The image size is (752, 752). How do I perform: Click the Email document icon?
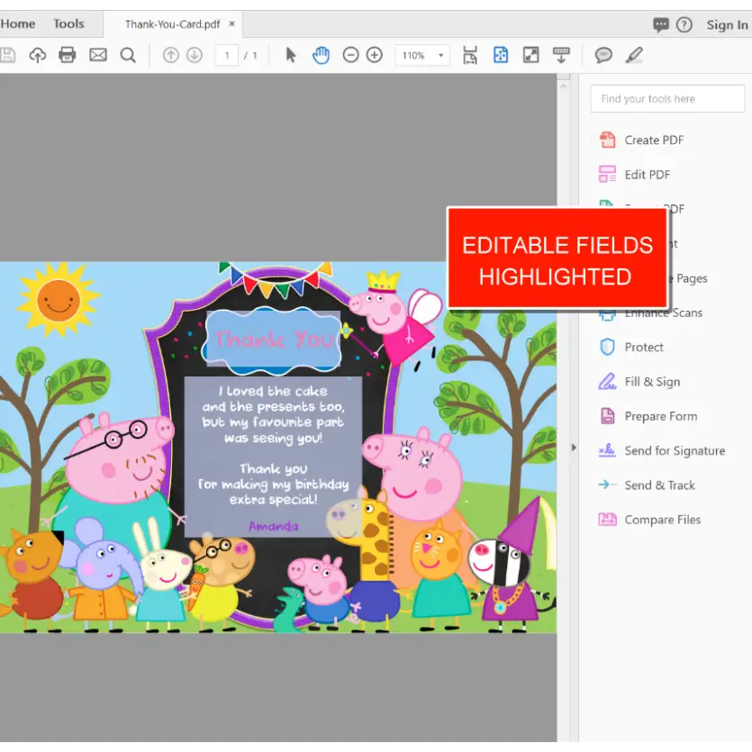click(96, 55)
